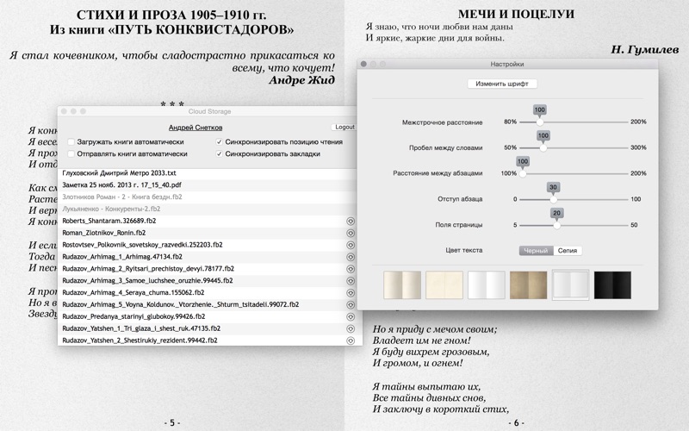Open the 'Андрей Снетков' account link
This screenshot has height=431, width=689.
click(x=196, y=128)
